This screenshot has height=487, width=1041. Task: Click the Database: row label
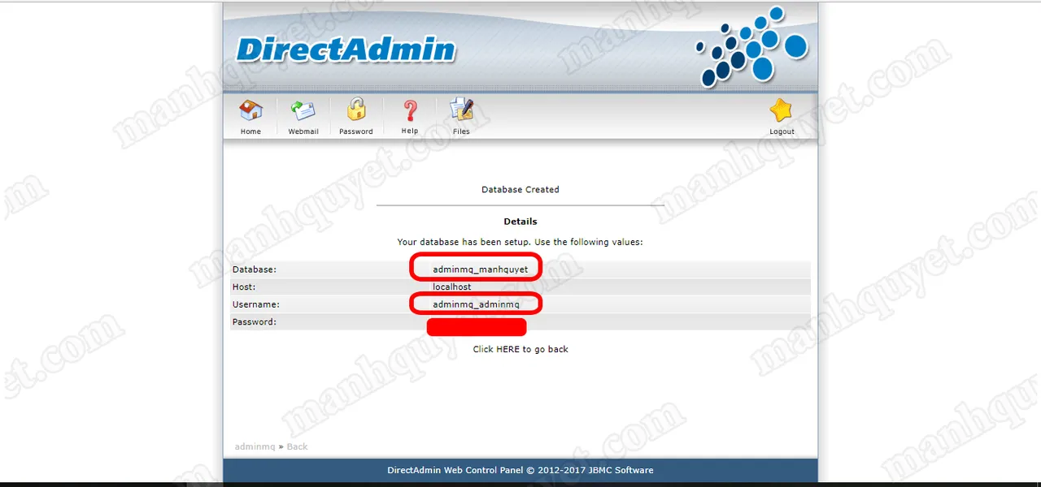click(255, 269)
